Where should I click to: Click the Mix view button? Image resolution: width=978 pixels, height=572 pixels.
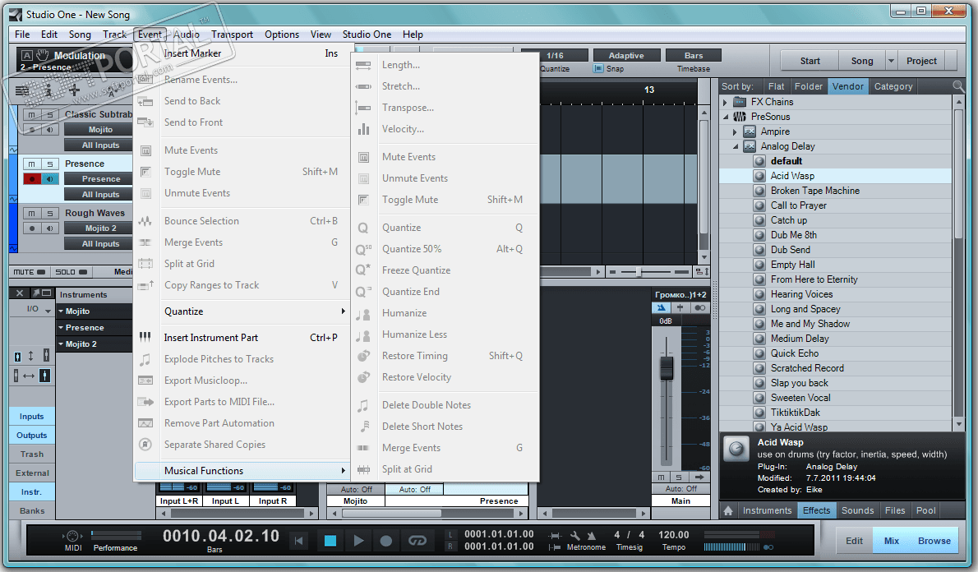coord(892,541)
